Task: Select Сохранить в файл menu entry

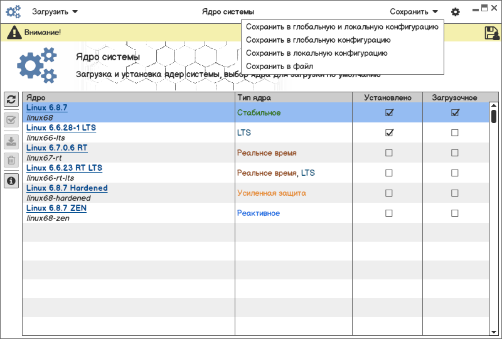Action: click(279, 66)
